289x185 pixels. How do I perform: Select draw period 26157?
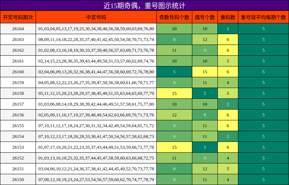click(18, 104)
